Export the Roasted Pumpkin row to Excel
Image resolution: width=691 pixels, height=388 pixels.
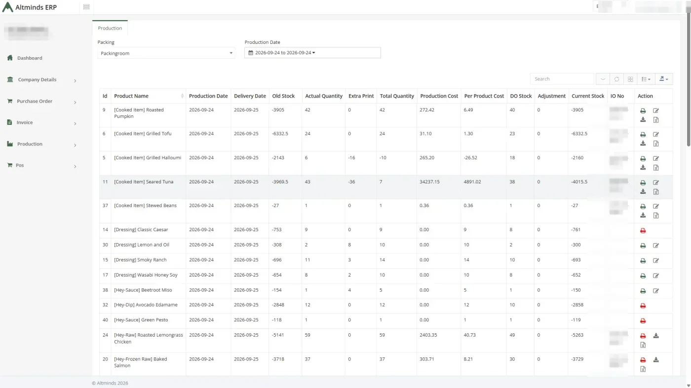click(656, 120)
